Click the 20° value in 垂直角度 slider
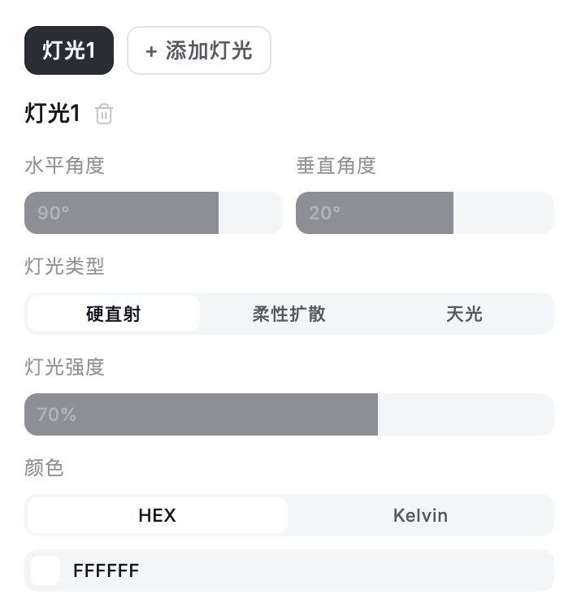Screen dimensions: 577x616 click(325, 213)
